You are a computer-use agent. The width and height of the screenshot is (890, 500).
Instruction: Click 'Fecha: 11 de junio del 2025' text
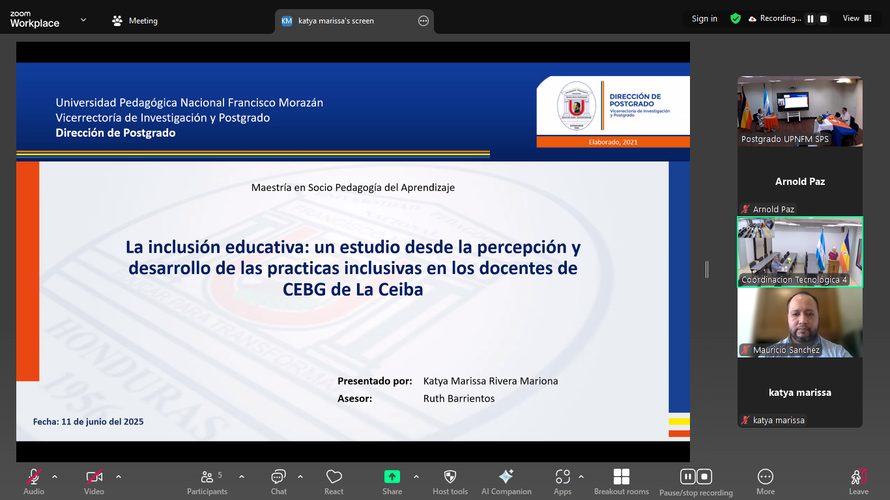(x=89, y=422)
